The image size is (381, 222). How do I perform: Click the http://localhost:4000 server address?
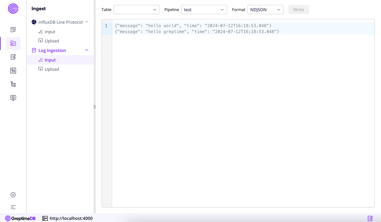pos(71,218)
